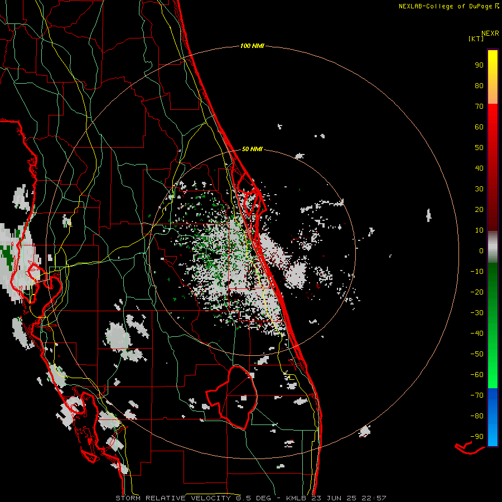Click the NEXR label above the color scale

[490, 33]
